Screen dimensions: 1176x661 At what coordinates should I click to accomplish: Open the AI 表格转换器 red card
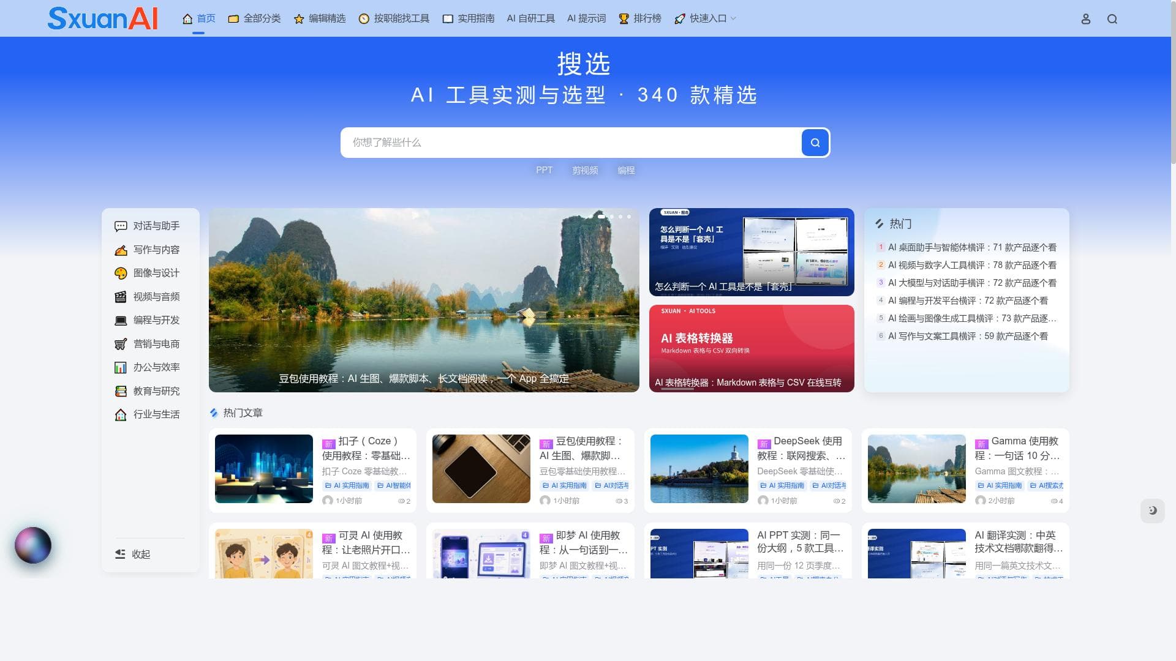[x=752, y=348]
